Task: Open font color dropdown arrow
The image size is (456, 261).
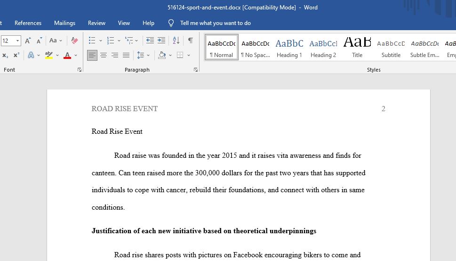Action: click(76, 55)
